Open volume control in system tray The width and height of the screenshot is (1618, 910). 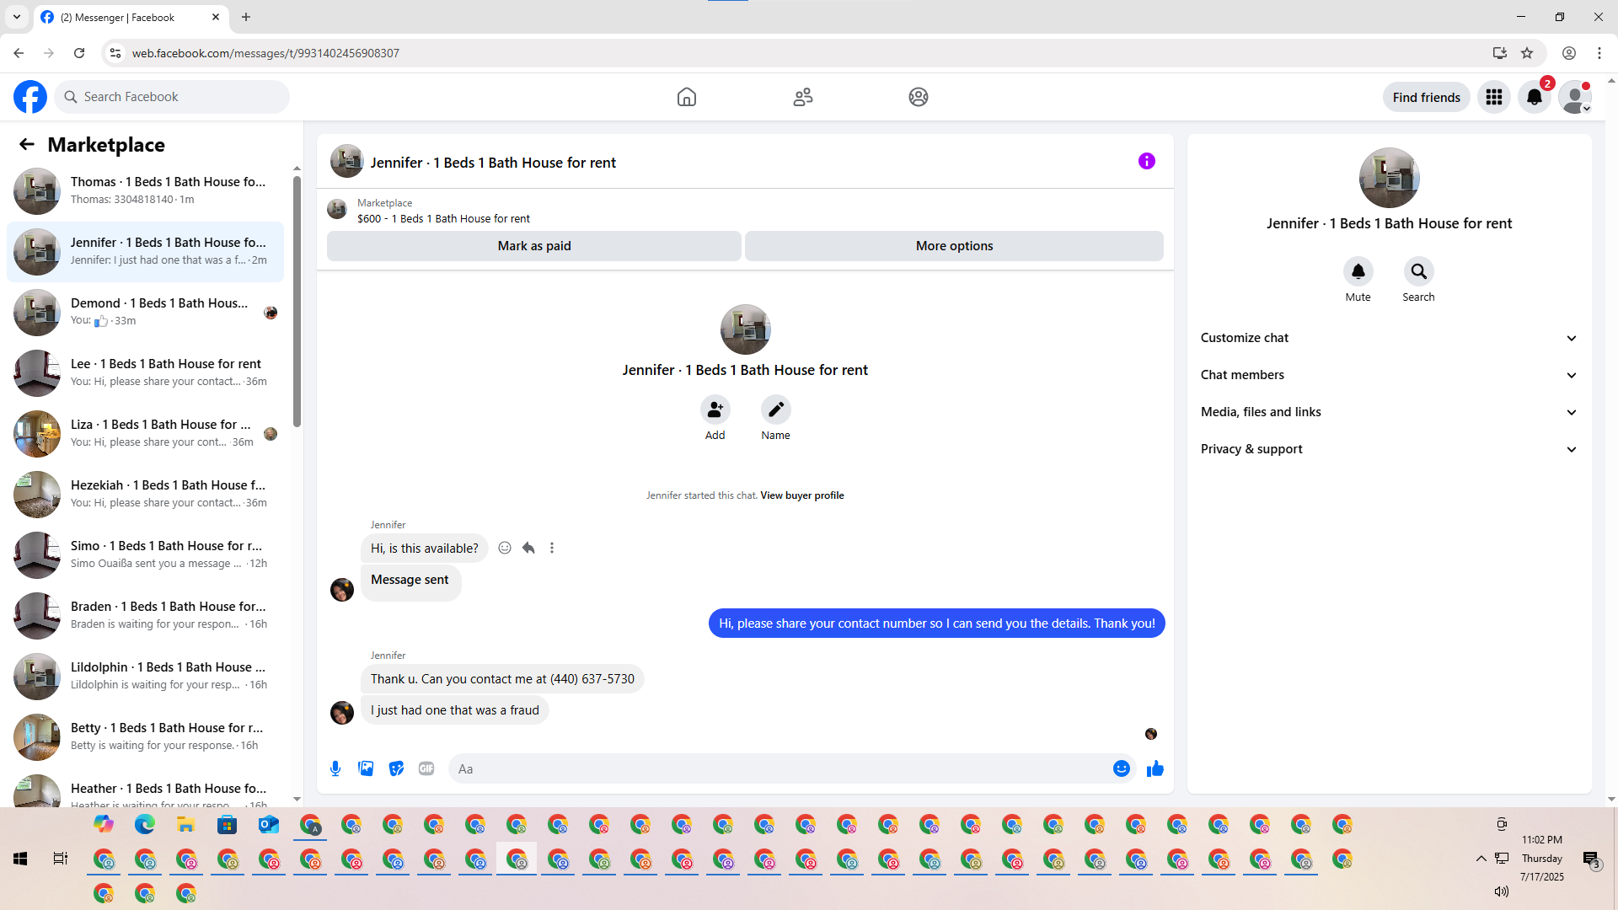point(1502,891)
